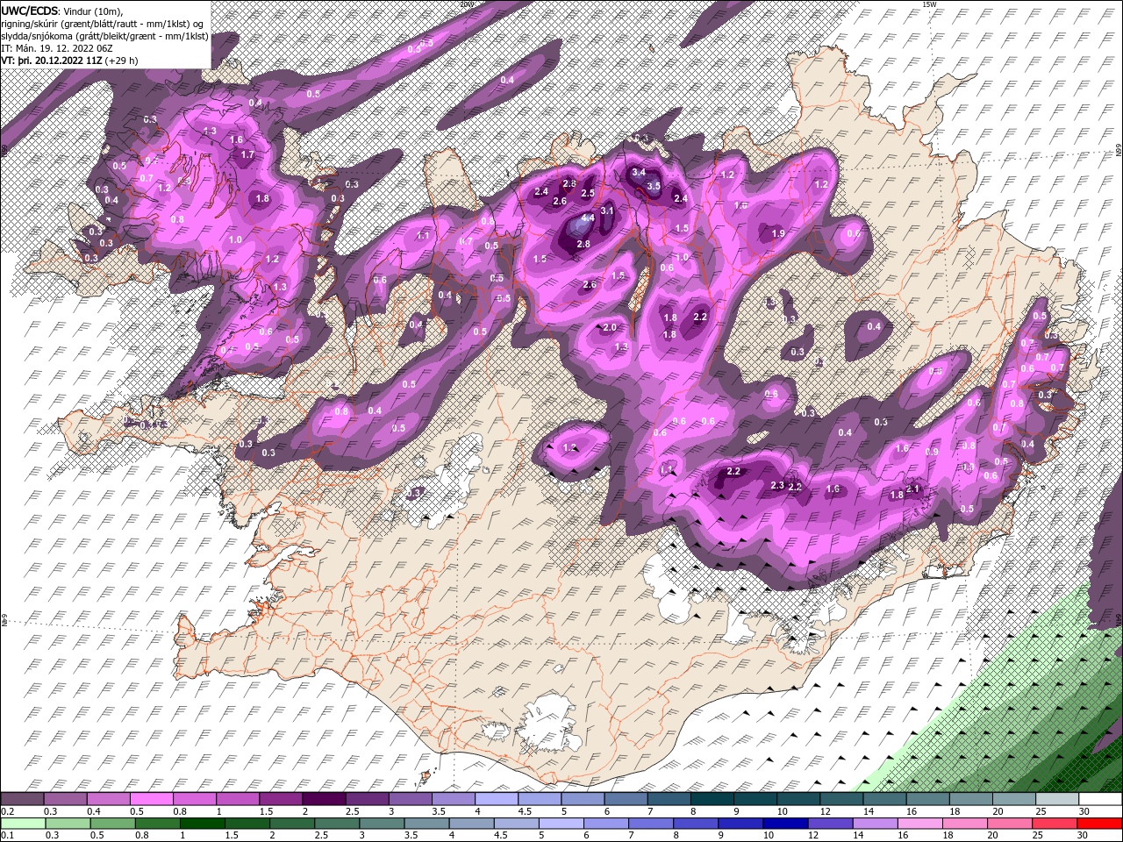Click the 1.9 snowfall value on map

click(777, 234)
